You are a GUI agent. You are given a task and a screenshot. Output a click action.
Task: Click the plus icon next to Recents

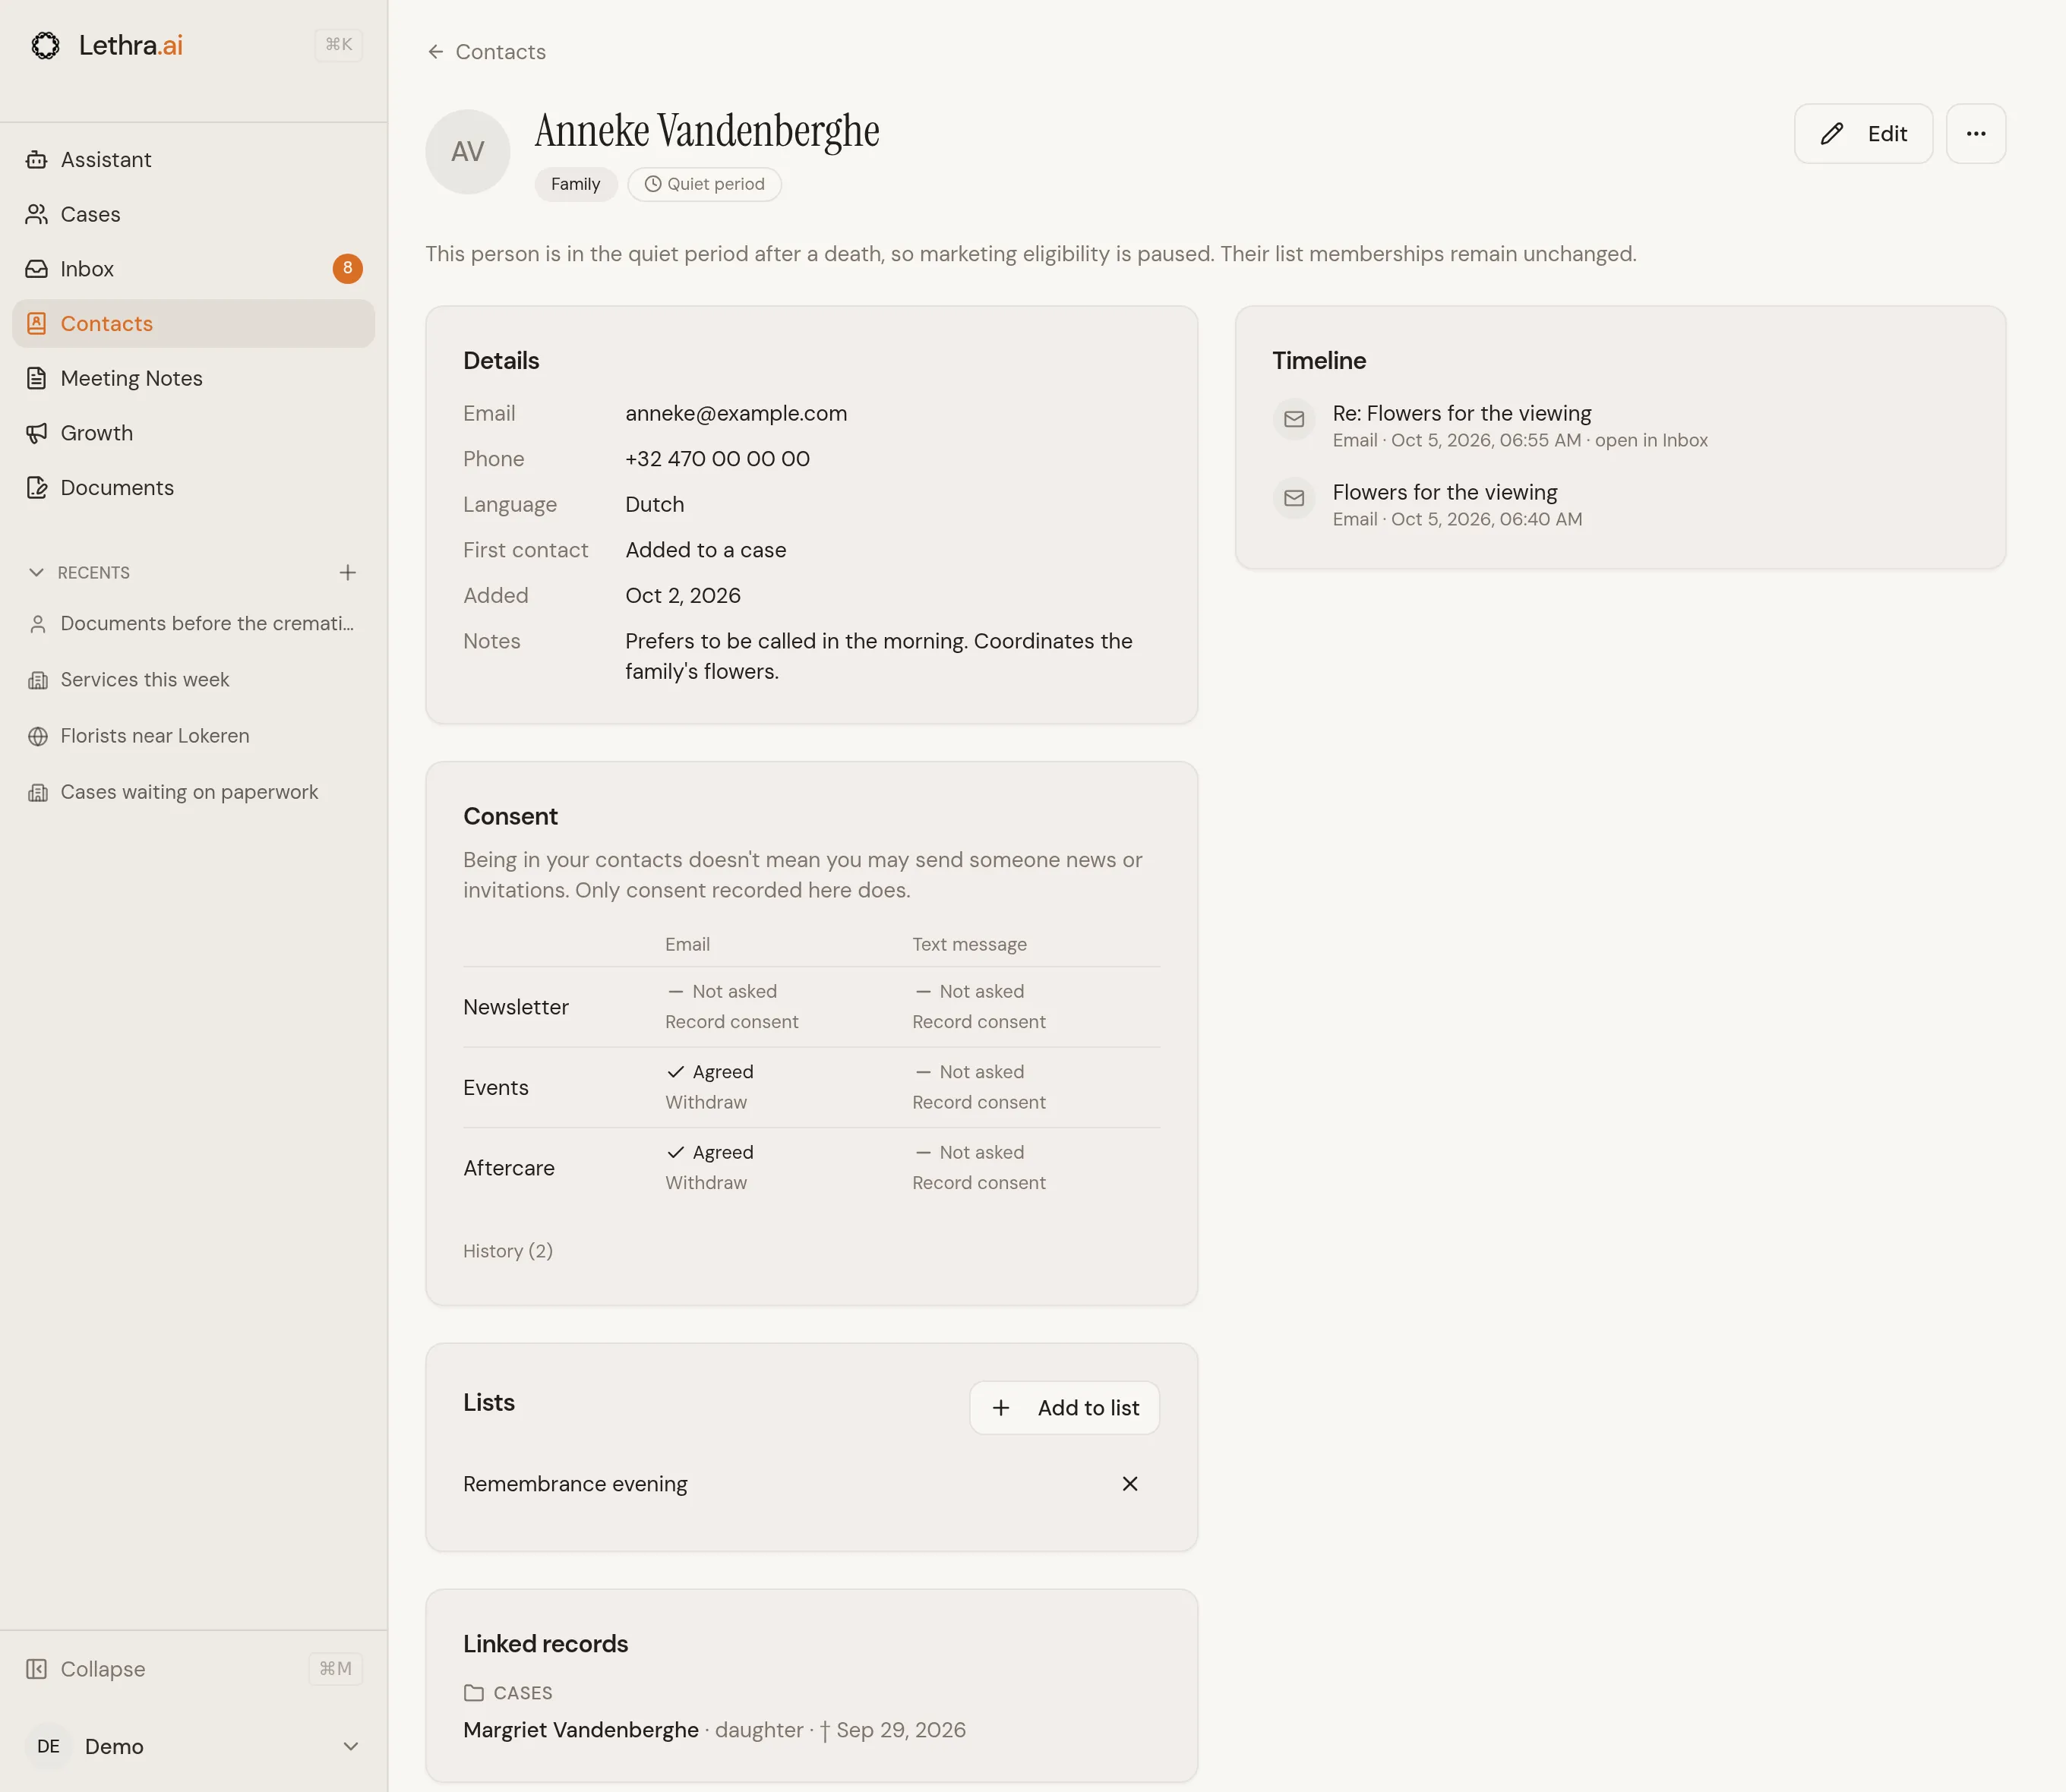point(347,573)
